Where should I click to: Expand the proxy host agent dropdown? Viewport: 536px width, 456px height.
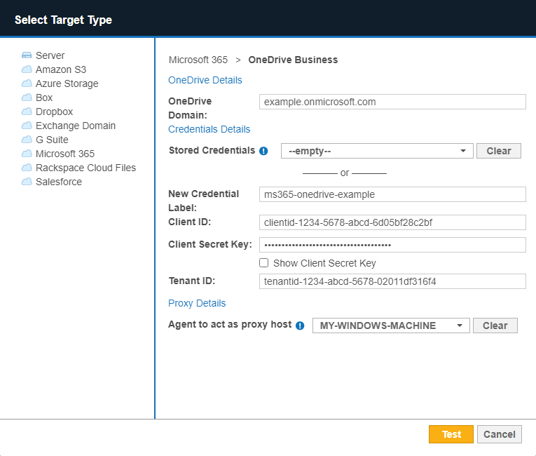click(390, 326)
